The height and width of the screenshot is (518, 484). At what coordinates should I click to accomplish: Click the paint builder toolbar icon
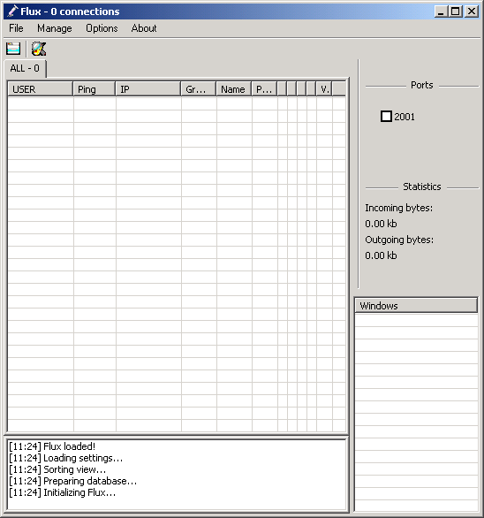click(39, 49)
